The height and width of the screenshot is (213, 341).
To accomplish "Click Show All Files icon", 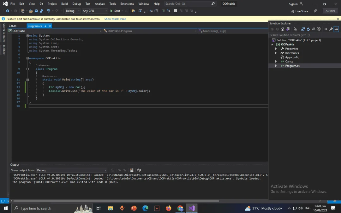I will pyautogui.click(x=319, y=29).
